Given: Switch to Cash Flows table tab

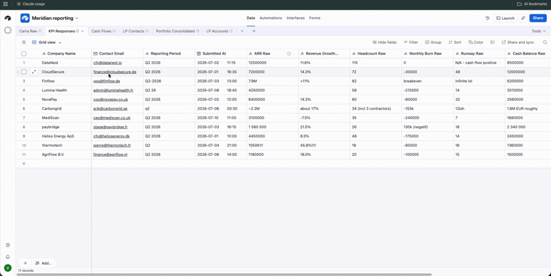Looking at the screenshot, I should tap(101, 31).
